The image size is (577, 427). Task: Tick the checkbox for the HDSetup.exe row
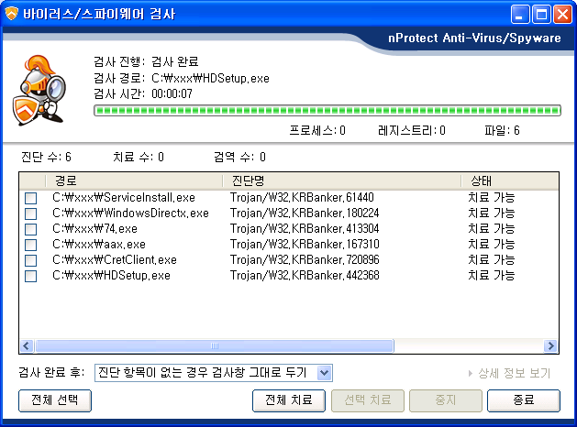tap(30, 276)
